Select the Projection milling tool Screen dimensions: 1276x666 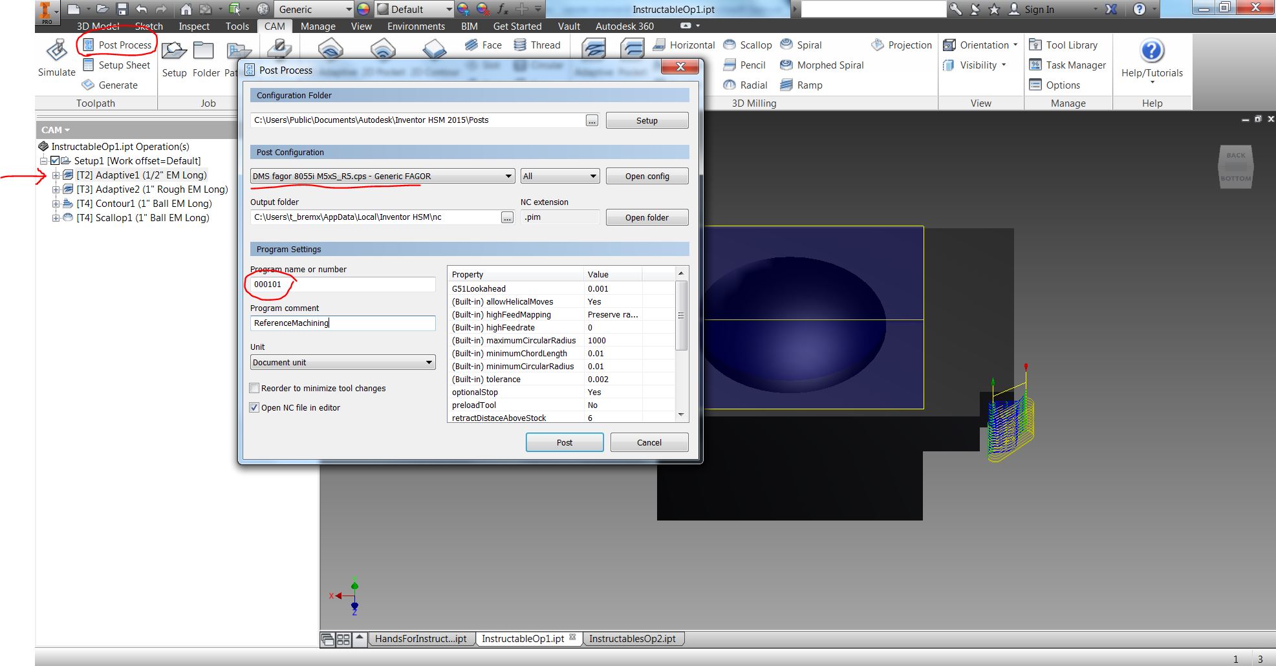pos(901,45)
